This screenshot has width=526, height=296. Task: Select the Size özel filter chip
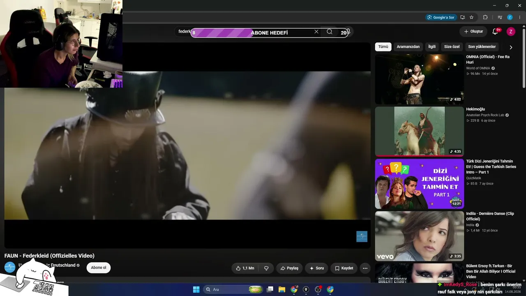pos(452,47)
